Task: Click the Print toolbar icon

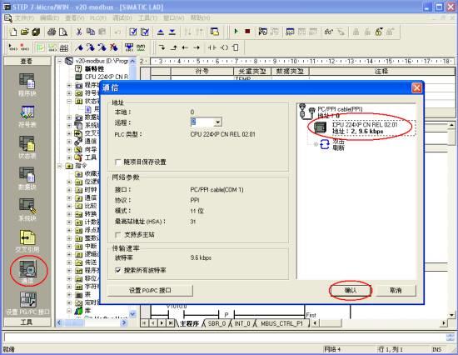Action: pyautogui.click(x=52, y=32)
